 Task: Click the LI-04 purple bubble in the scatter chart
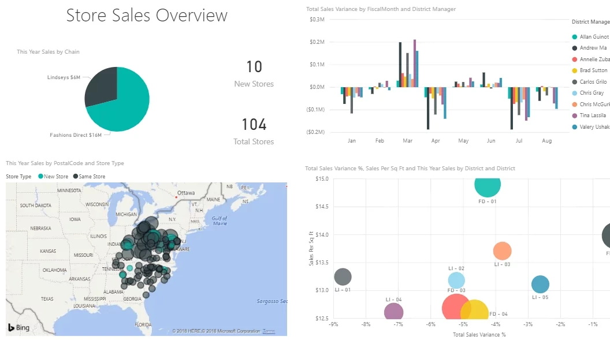393,310
